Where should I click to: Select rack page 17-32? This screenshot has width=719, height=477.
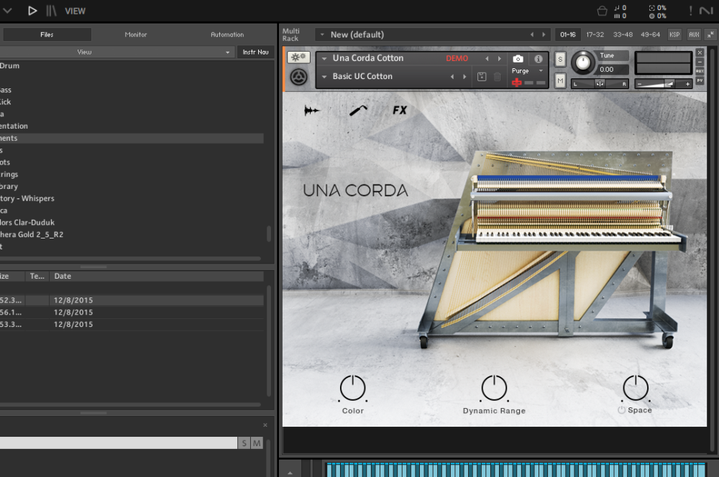(x=595, y=34)
